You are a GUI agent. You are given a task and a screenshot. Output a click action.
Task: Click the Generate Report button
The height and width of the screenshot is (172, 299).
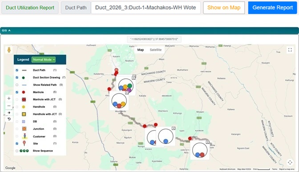click(272, 8)
